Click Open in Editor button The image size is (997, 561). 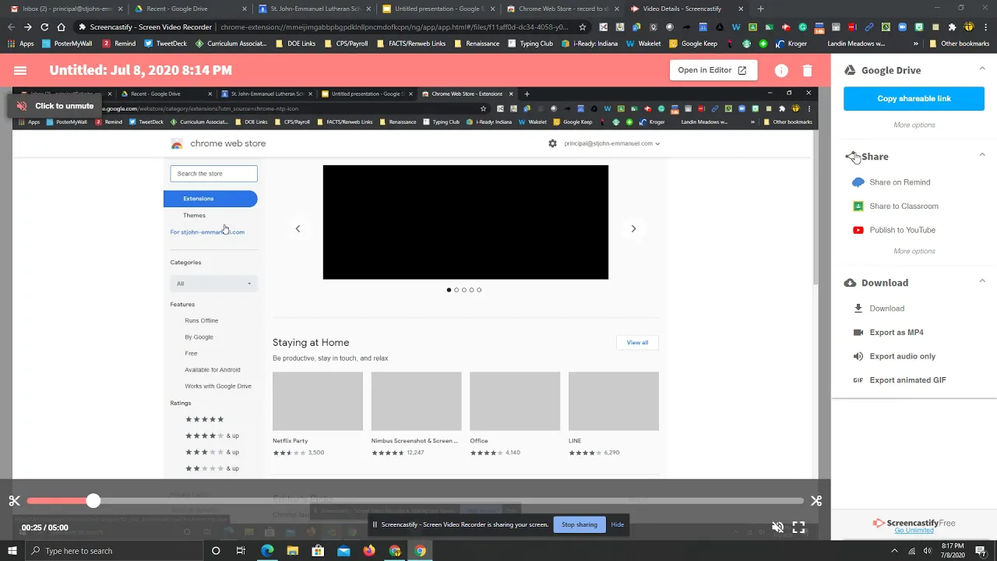coord(713,70)
